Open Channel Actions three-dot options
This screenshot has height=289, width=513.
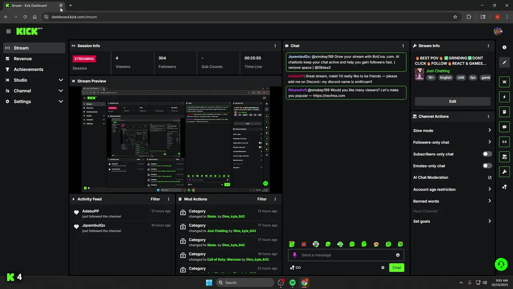tap(488, 116)
